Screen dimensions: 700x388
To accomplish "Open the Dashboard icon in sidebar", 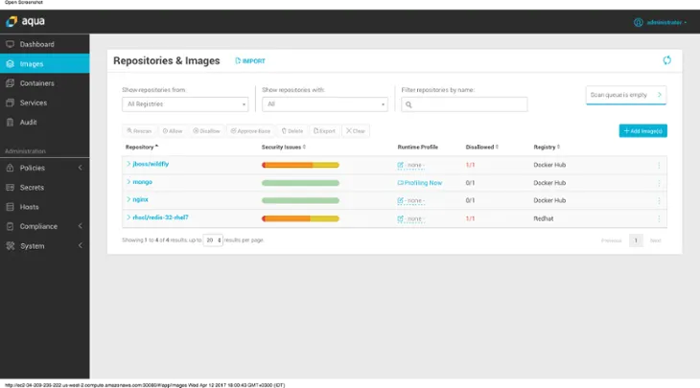I will pyautogui.click(x=10, y=44).
